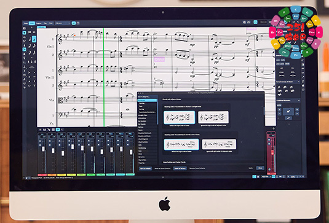The width and height of the screenshot is (329, 223).
Task: Select a force dynamic icon in Force/Intensity of Attack
Action: pyautogui.click(x=279, y=87)
